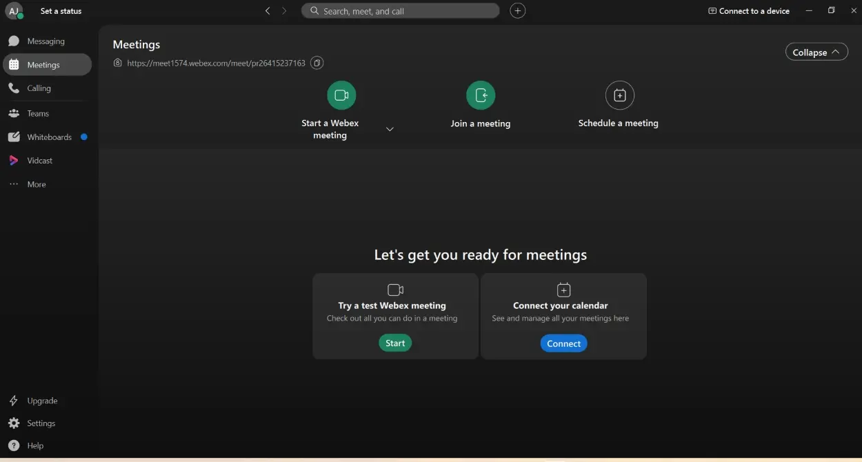Click the Upgrade option

[33, 401]
